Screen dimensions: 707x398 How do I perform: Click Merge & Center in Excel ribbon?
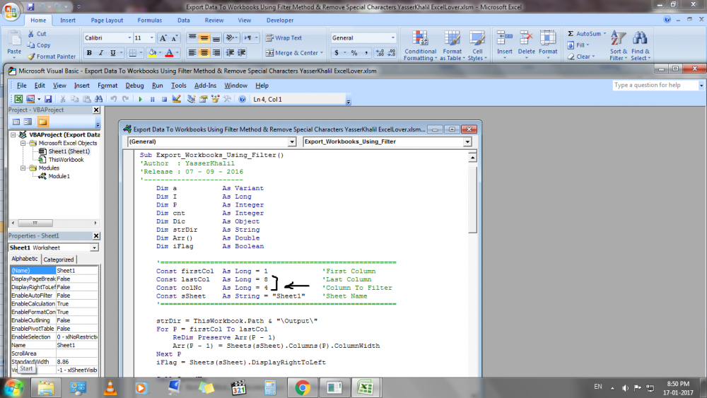tap(294, 53)
